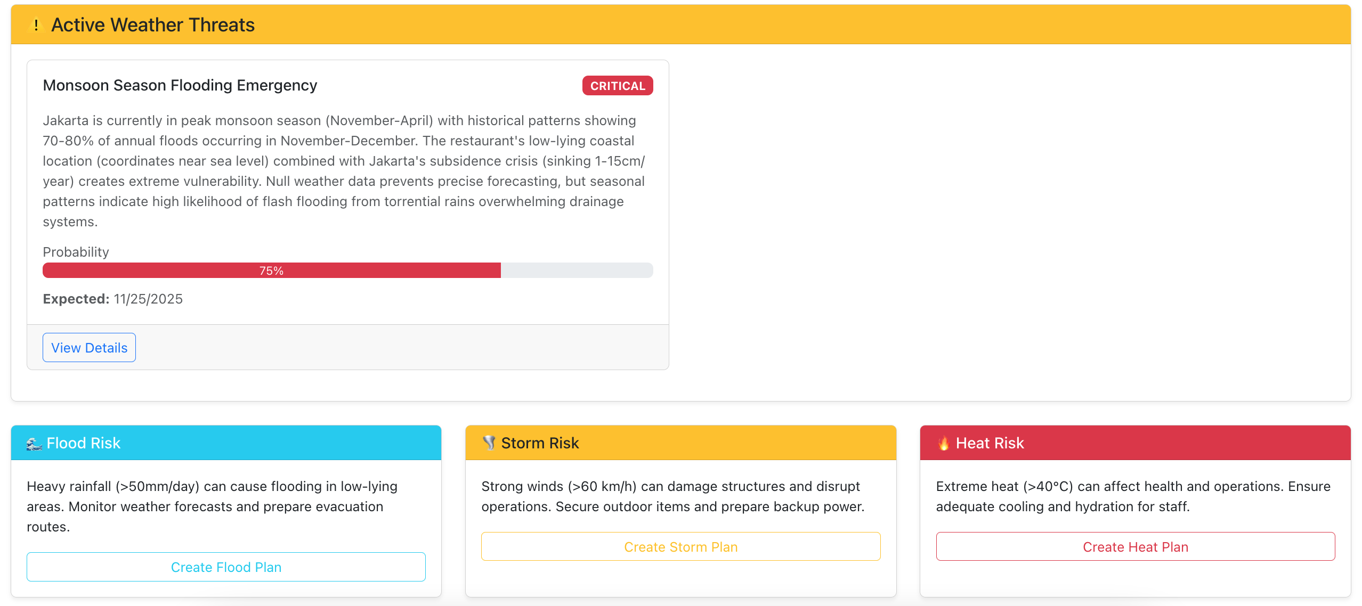
Task: Select the flood threat description paragraph
Action: (344, 170)
